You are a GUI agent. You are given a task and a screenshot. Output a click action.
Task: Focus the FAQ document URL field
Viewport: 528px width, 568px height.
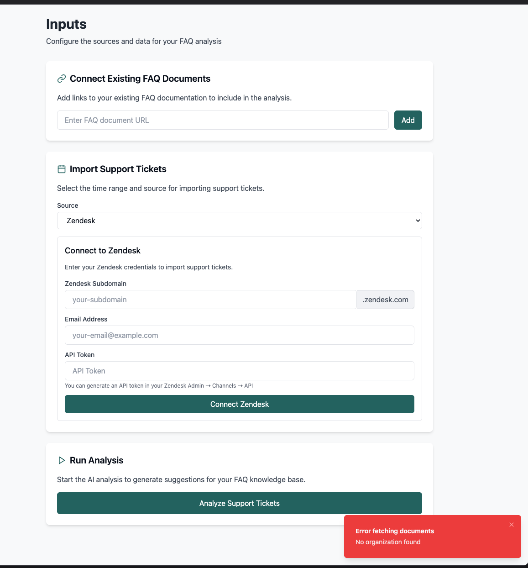point(223,120)
